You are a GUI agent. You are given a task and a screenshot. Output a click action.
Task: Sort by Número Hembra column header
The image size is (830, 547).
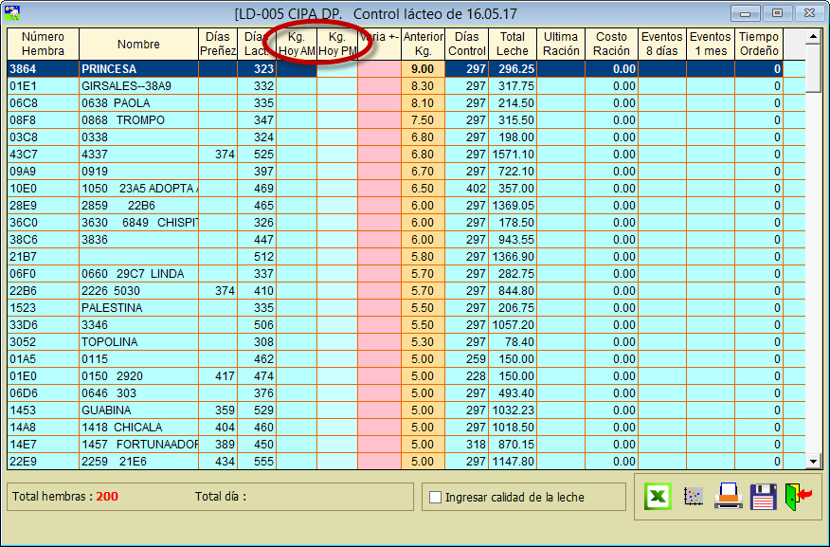43,44
